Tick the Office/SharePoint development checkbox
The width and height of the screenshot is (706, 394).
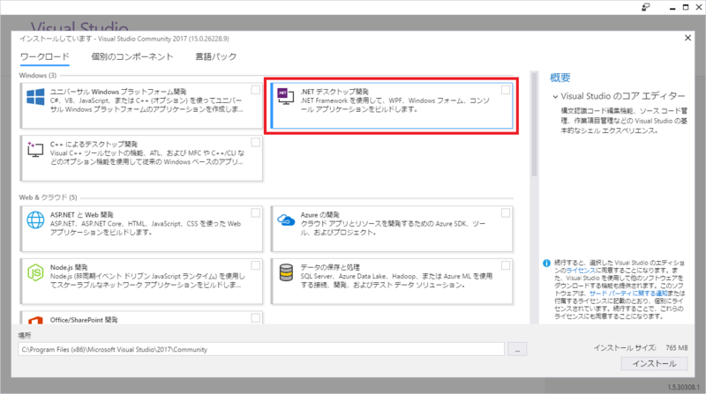(x=255, y=318)
